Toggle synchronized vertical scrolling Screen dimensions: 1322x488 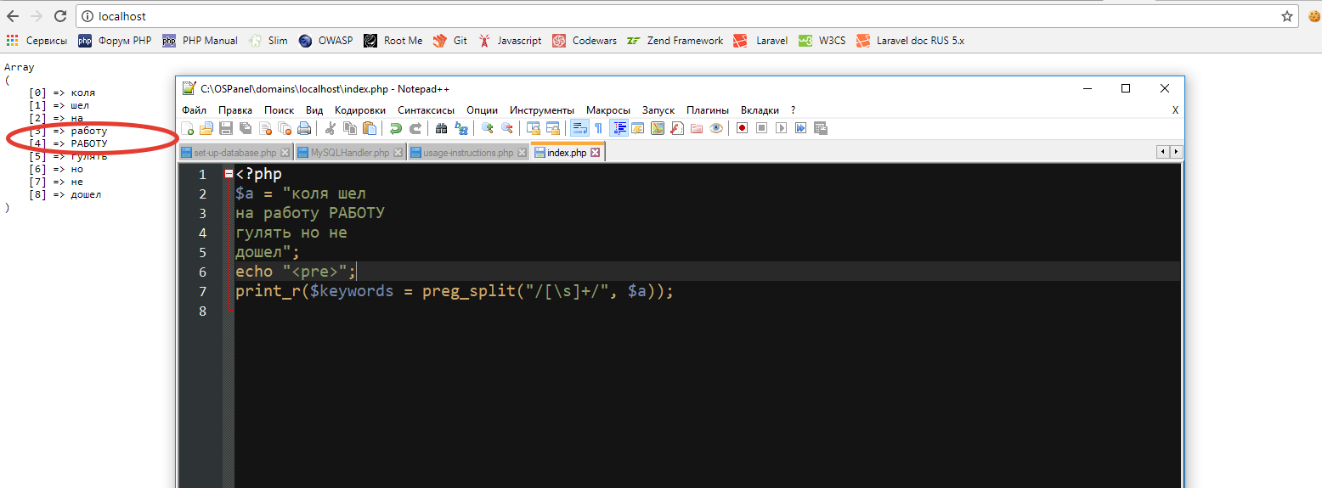point(534,128)
